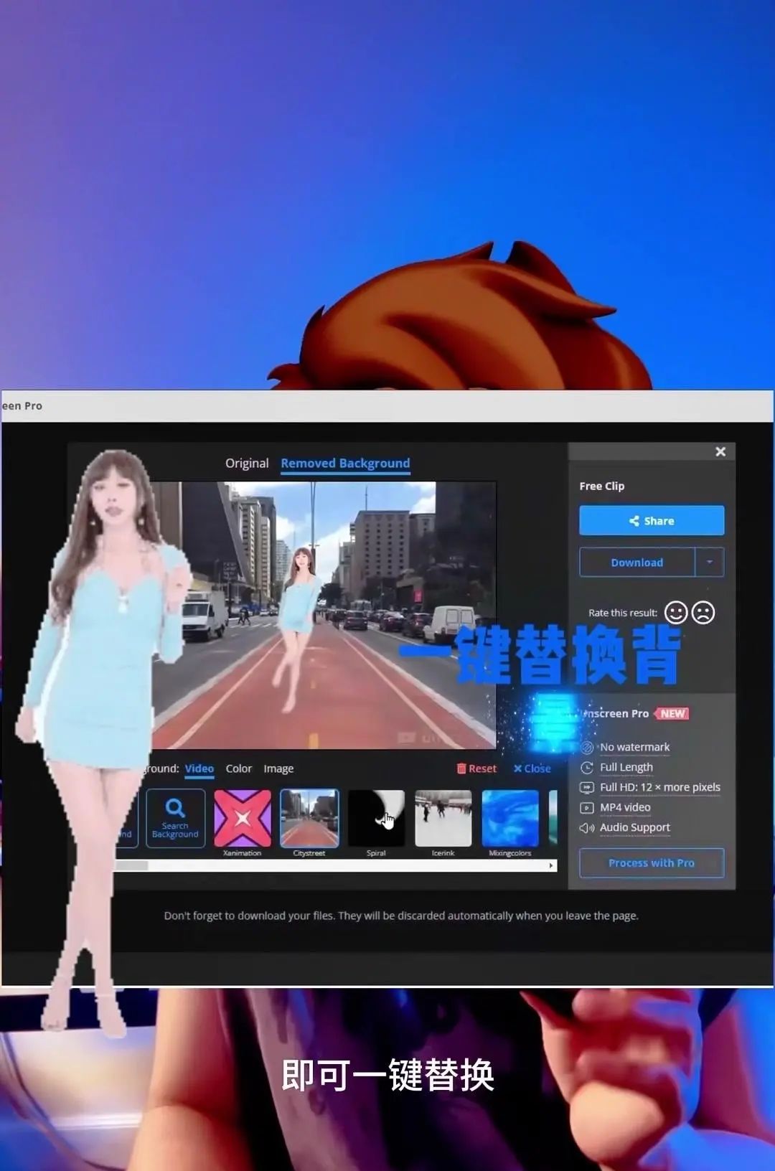
Task: Select the Icerink background thumbnail
Action: tap(443, 818)
